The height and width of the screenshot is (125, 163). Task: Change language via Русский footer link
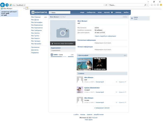point(95,118)
